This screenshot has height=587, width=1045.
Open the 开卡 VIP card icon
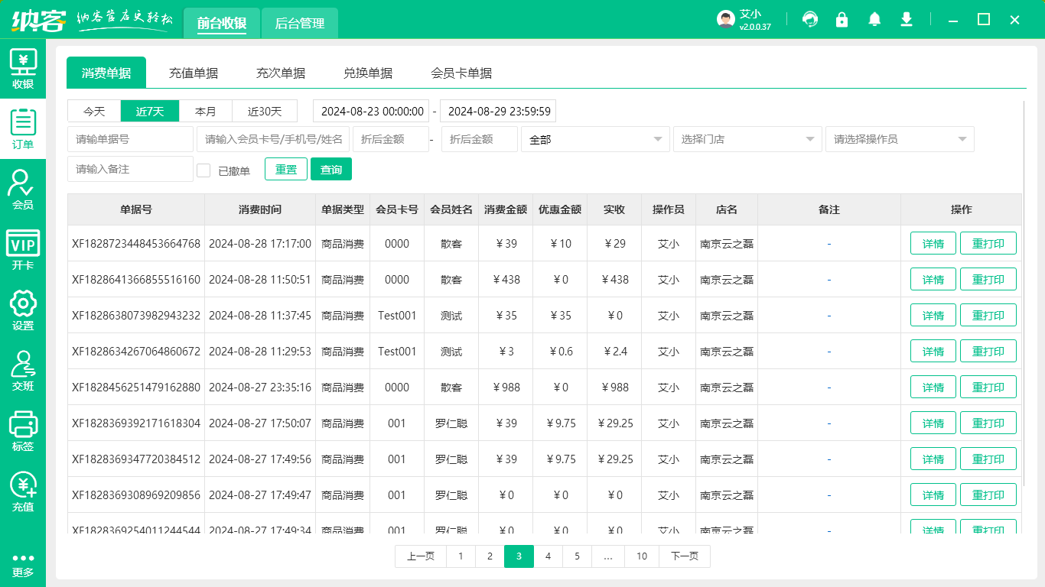tap(23, 250)
